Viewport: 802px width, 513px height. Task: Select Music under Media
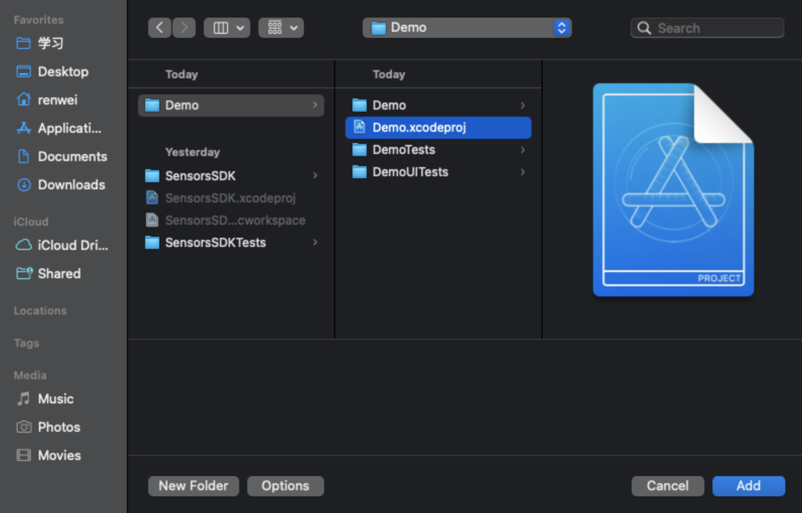(56, 399)
